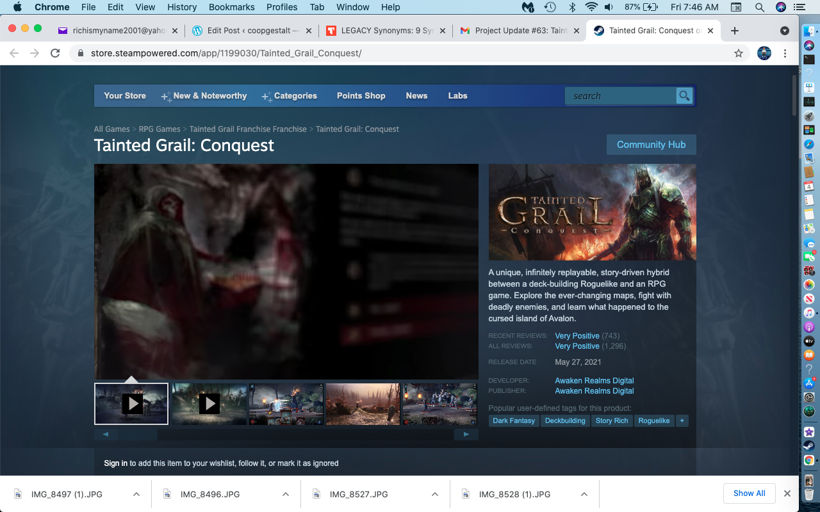
Task: Dismiss the downloads bar with X
Action: click(787, 493)
